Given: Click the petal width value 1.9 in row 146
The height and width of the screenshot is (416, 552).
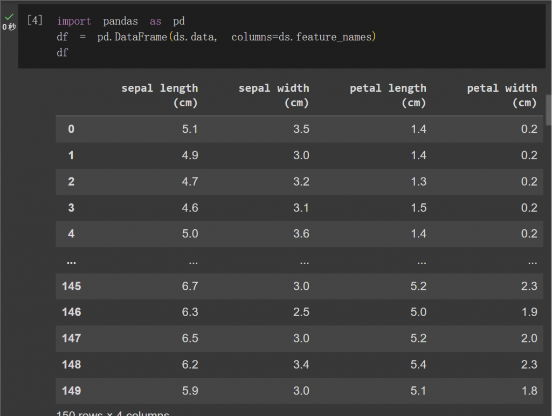Looking at the screenshot, I should [529, 312].
